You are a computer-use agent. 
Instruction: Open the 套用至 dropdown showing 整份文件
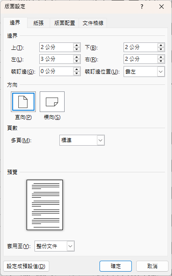(x=55, y=246)
